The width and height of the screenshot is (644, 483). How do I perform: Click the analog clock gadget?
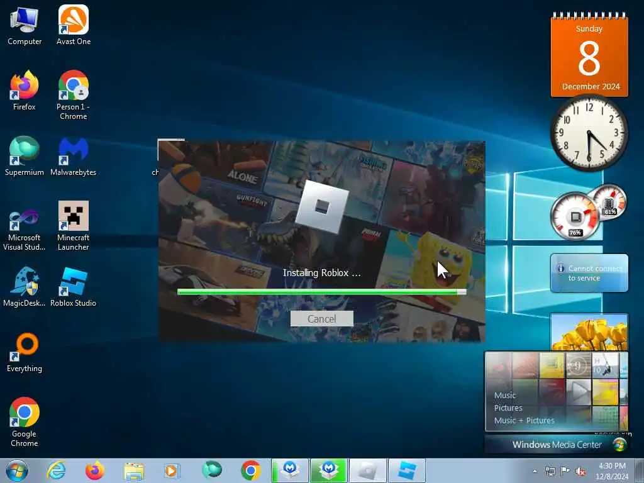pyautogui.click(x=589, y=132)
